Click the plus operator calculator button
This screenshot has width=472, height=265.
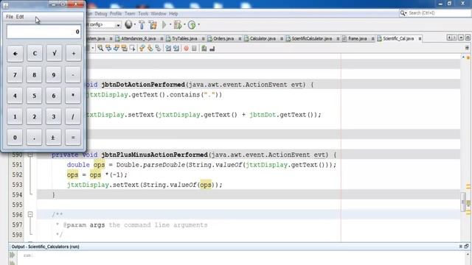[73, 54]
